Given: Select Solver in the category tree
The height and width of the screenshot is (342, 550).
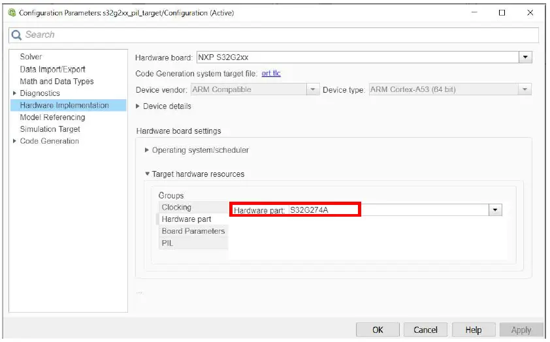Looking at the screenshot, I should coord(31,57).
